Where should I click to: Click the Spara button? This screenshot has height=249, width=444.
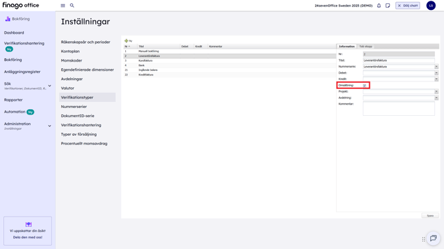(x=430, y=216)
